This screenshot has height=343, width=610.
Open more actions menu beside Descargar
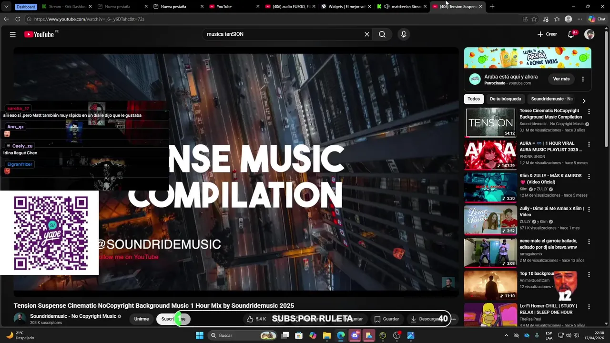tap(454, 319)
